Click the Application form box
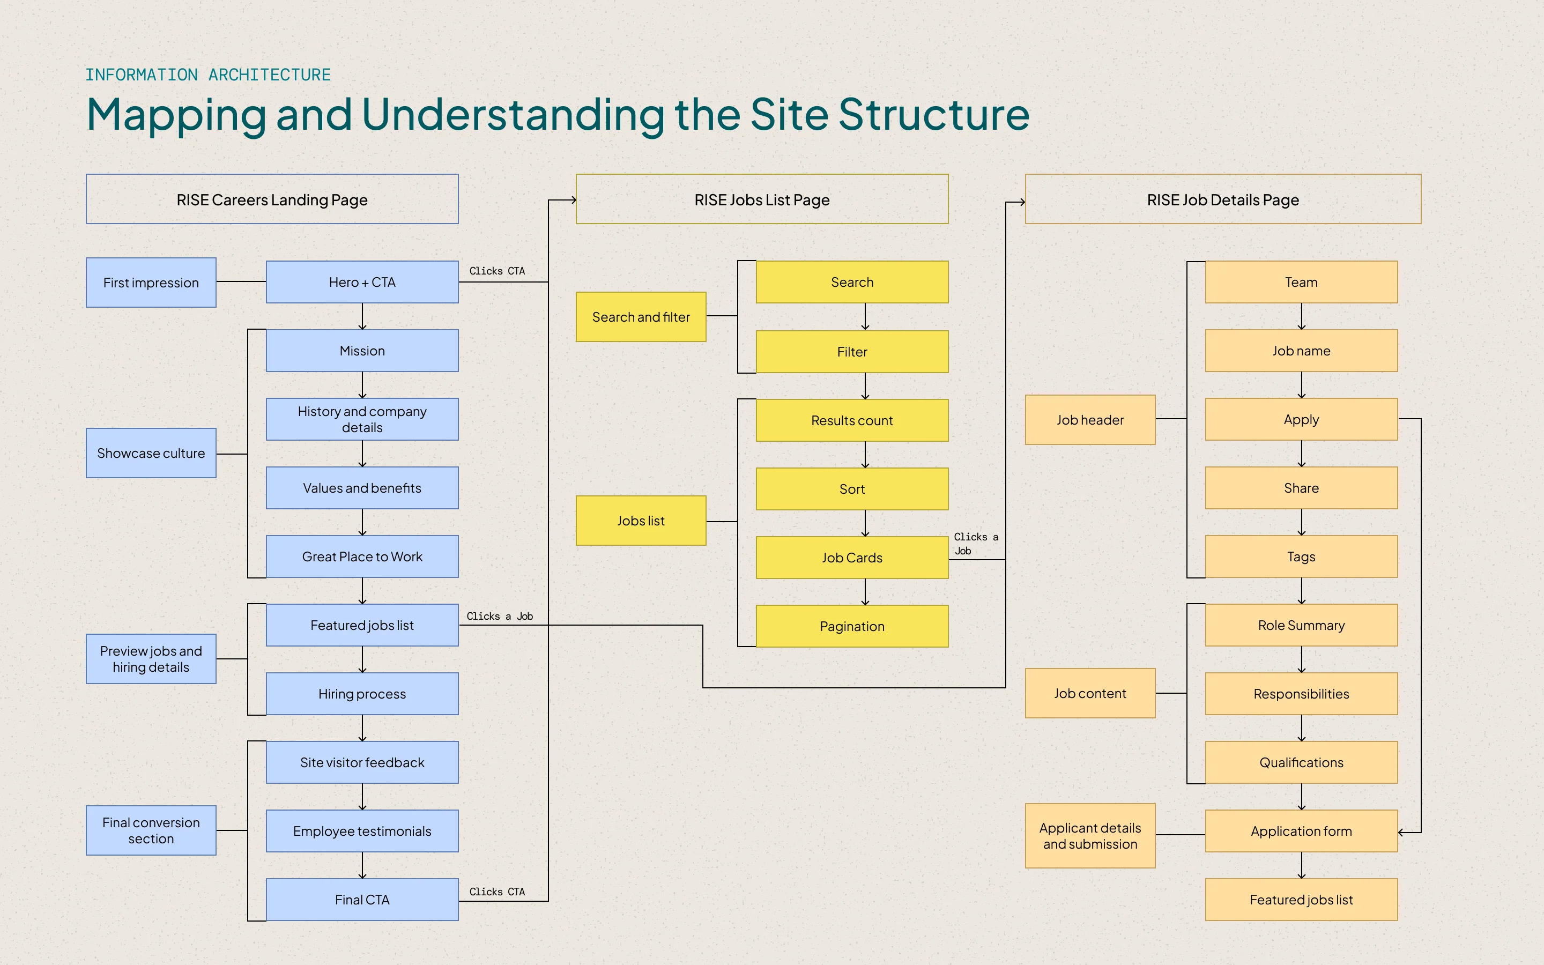Screen dimensions: 1544x965 click(x=1302, y=831)
